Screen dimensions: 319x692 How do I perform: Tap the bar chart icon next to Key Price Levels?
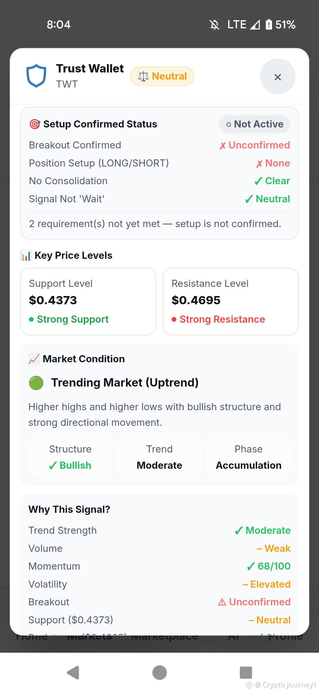26,256
